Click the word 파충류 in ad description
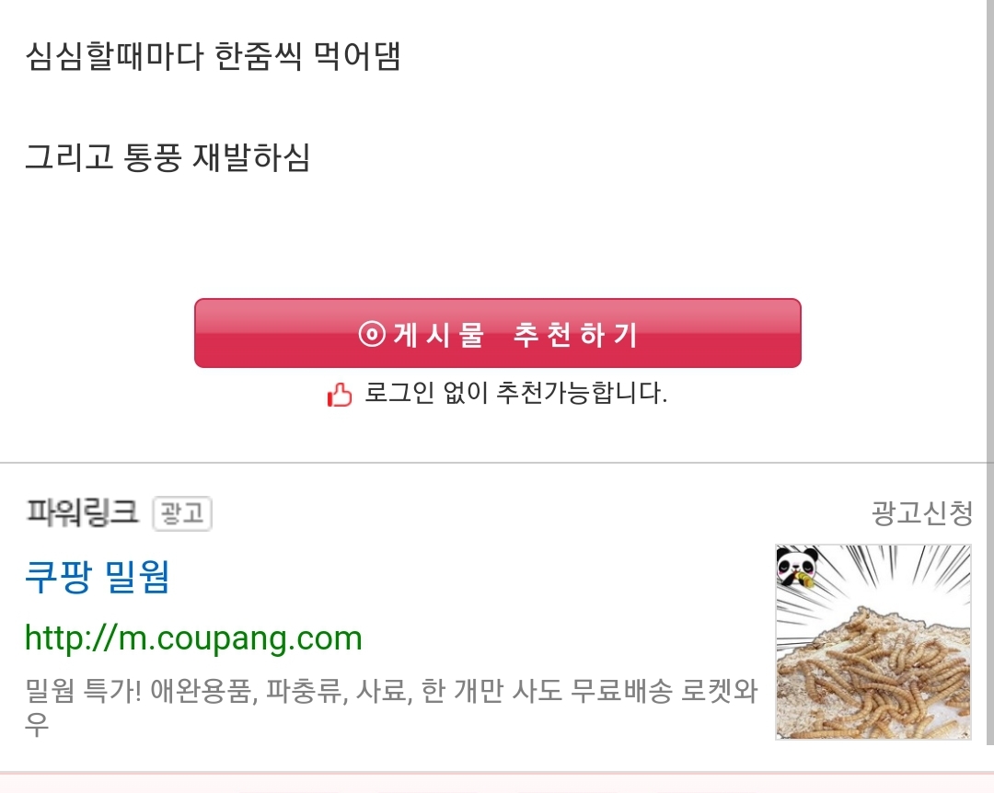The height and width of the screenshot is (793, 994). tap(303, 692)
